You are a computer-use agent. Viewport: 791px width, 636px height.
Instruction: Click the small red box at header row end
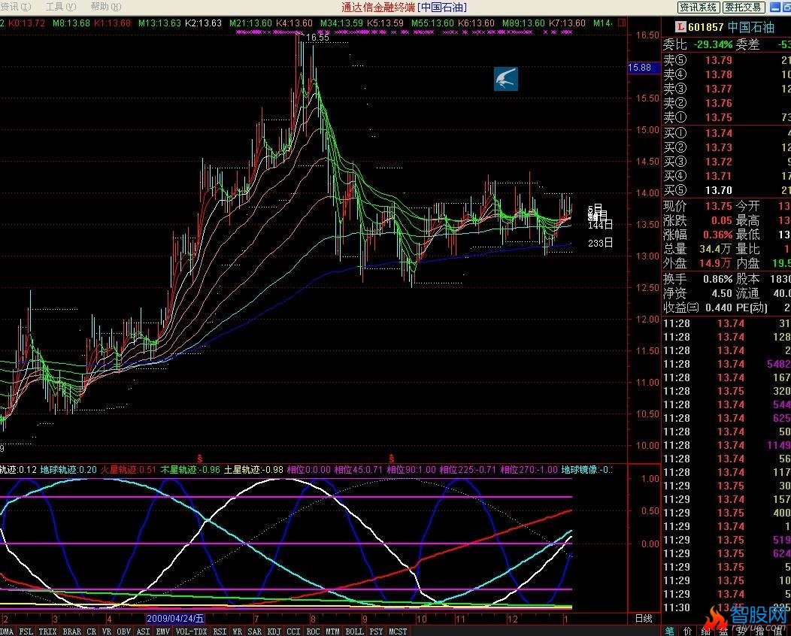[622, 23]
